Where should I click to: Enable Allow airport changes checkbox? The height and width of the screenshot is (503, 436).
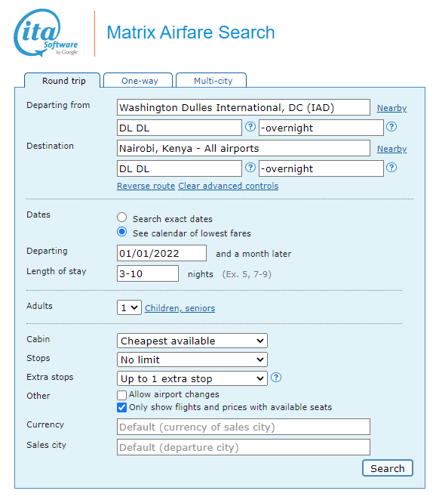(121, 395)
